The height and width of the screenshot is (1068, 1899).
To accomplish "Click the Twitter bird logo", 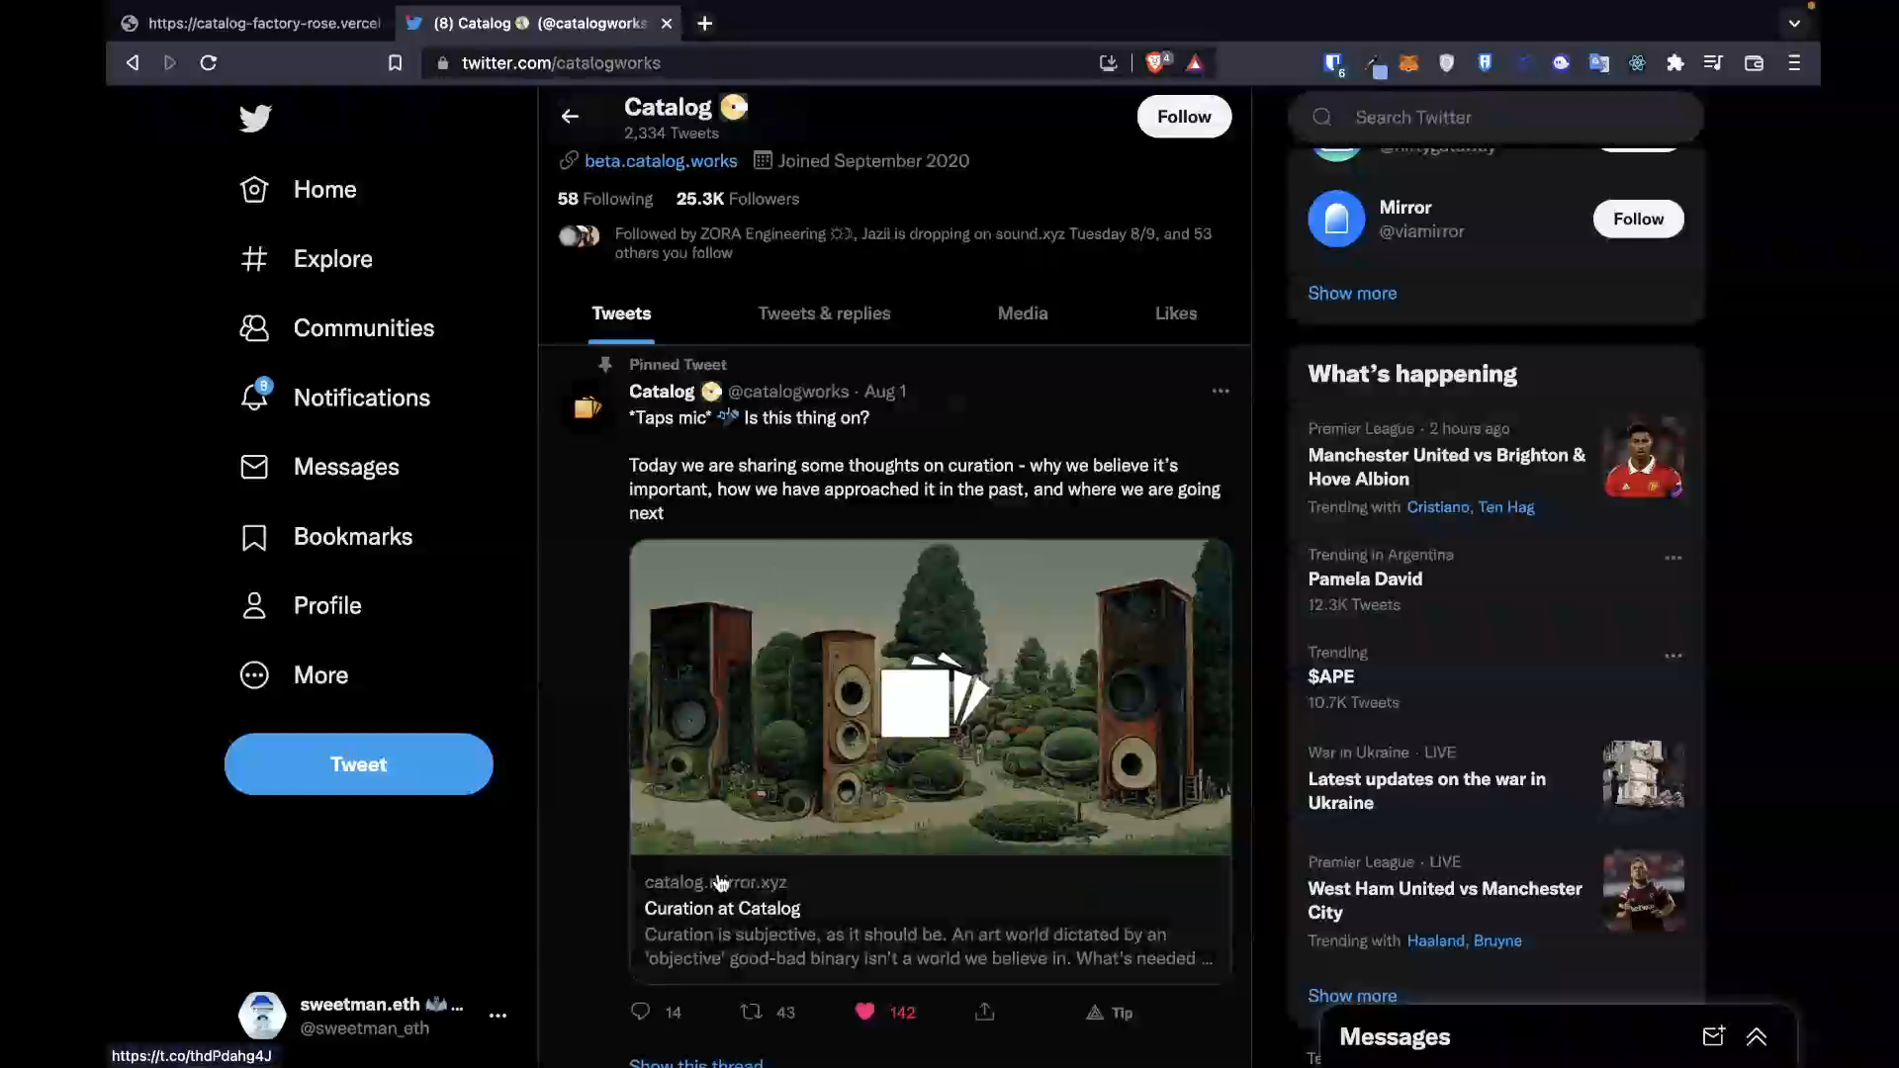I will click(255, 119).
